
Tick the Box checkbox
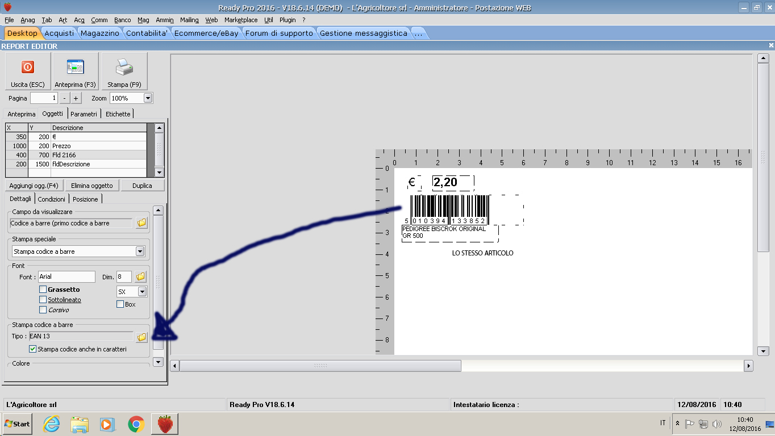120,304
